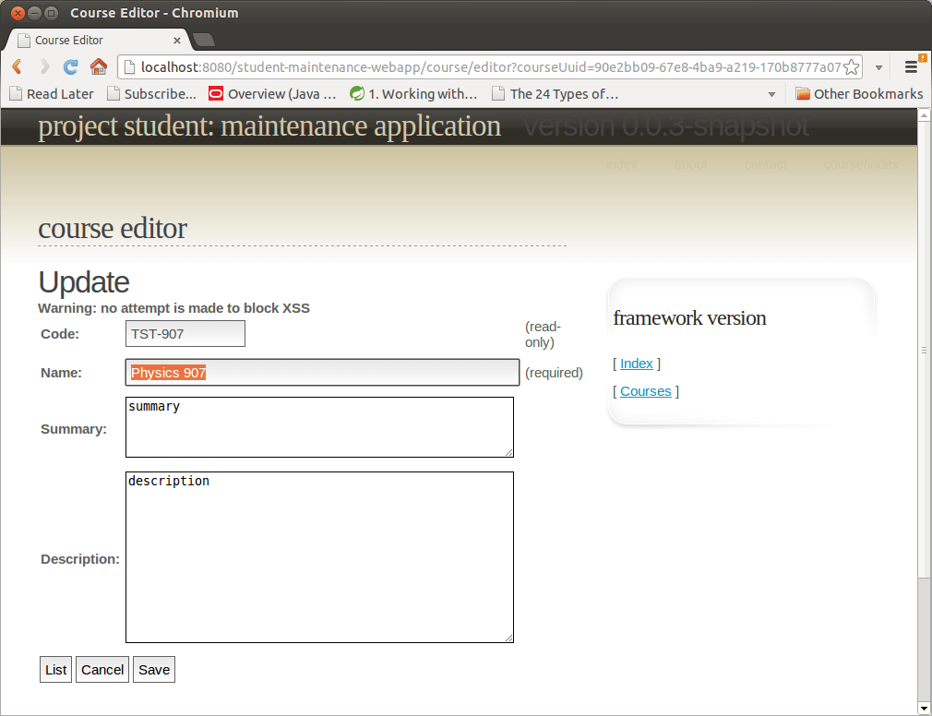Click the faded contact nav link

pyautogui.click(x=766, y=164)
